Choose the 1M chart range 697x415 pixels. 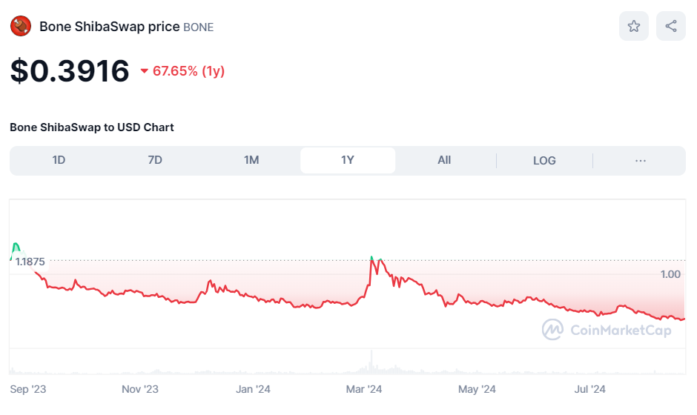251,160
